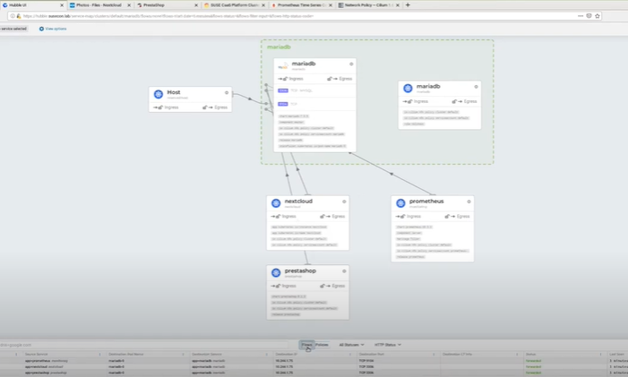Click the nextcloud service title
This screenshot has height=377, width=628.
(x=300, y=201)
